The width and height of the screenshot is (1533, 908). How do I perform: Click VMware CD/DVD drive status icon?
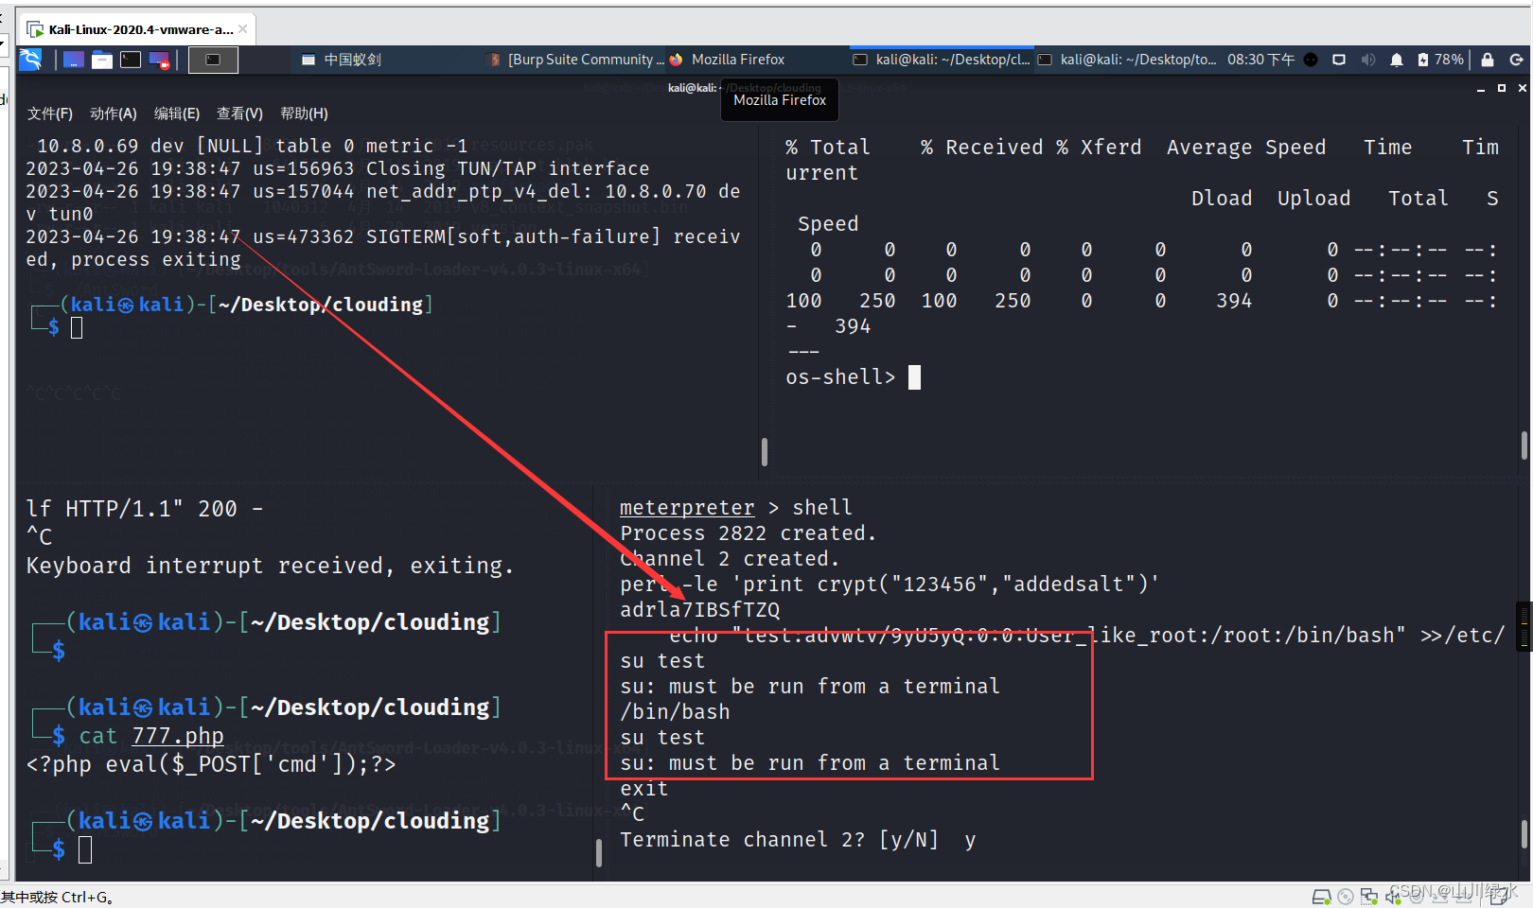click(1345, 897)
